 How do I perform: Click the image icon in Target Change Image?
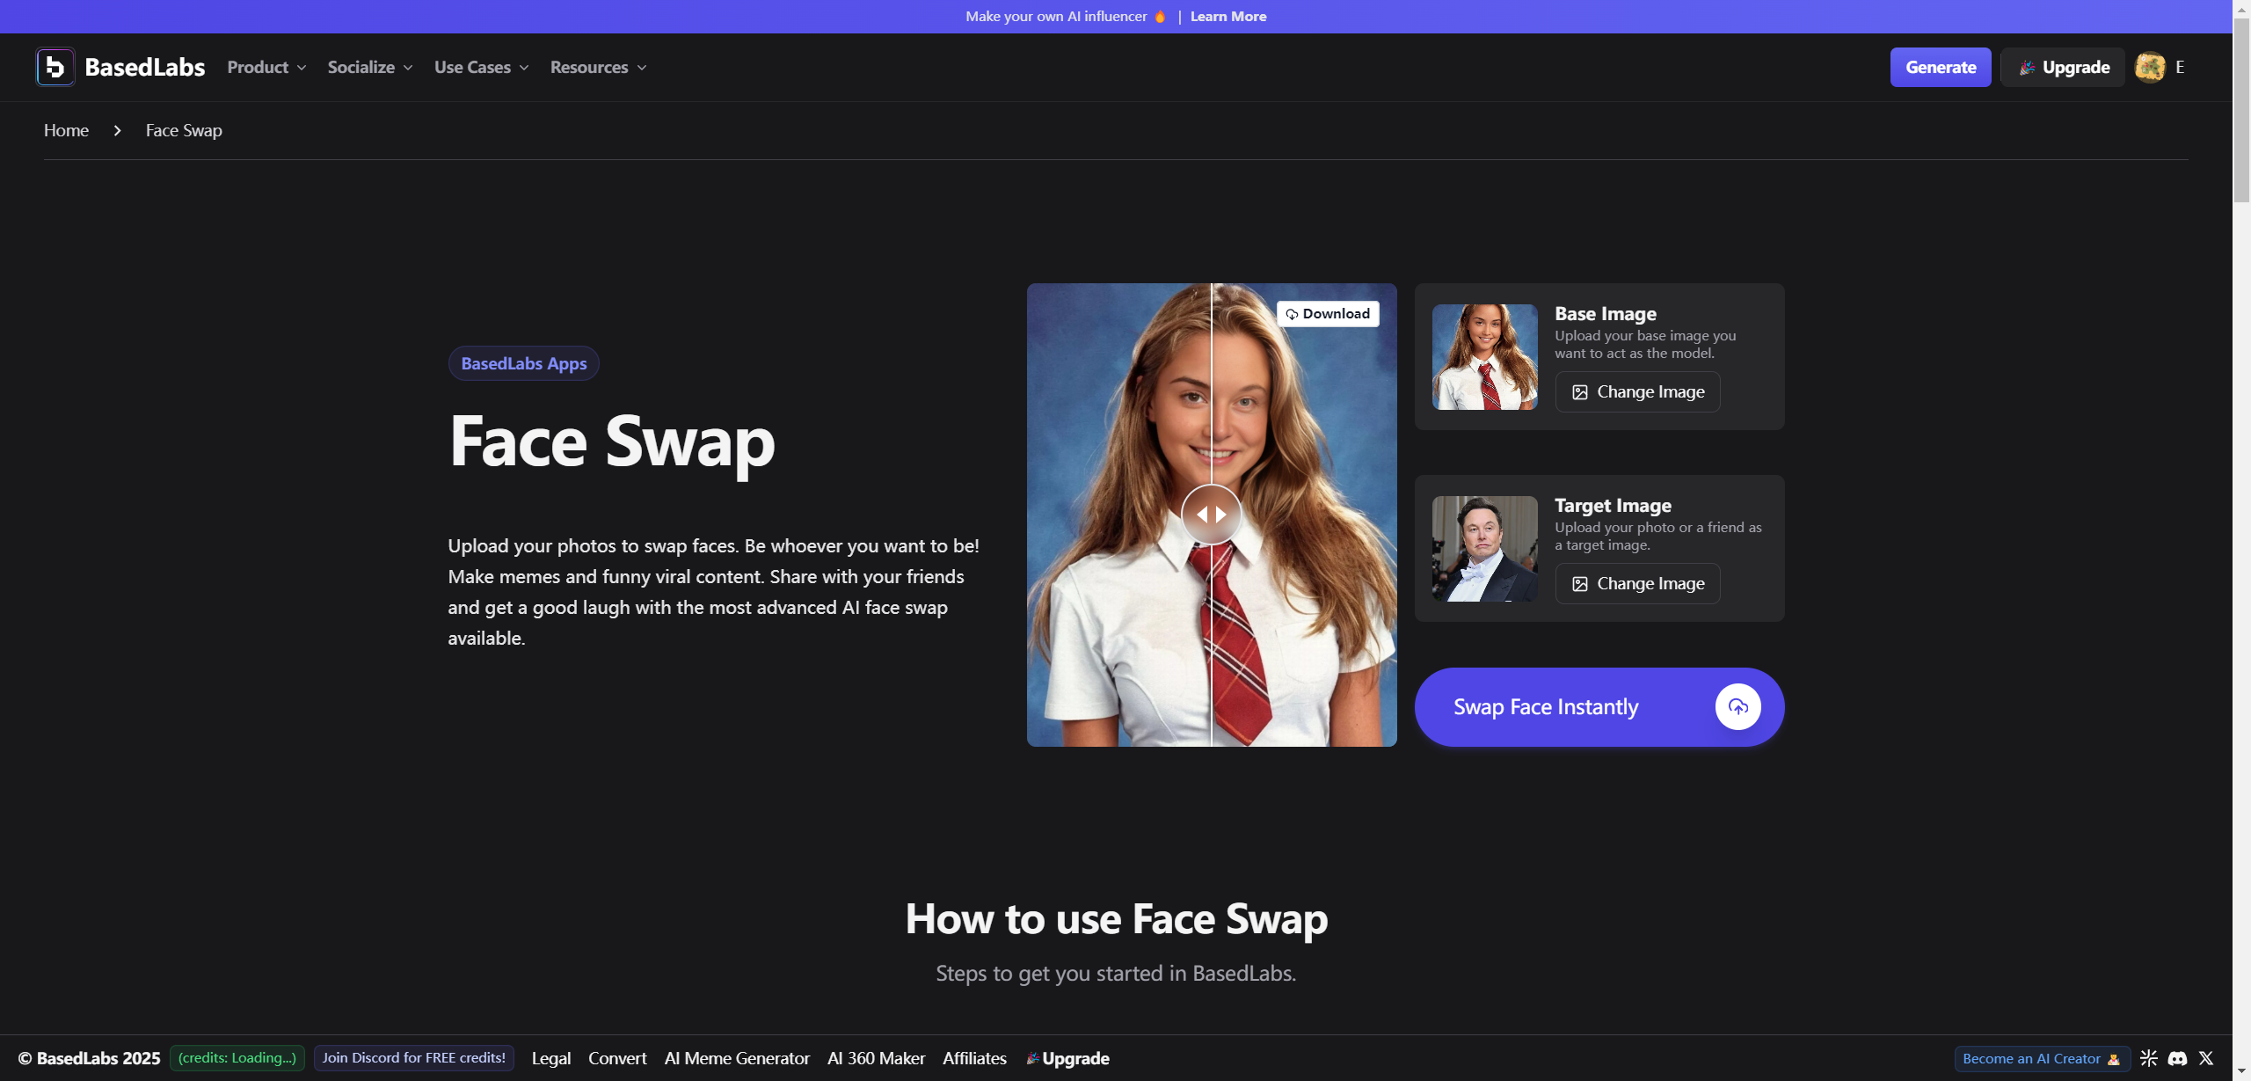click(1580, 584)
